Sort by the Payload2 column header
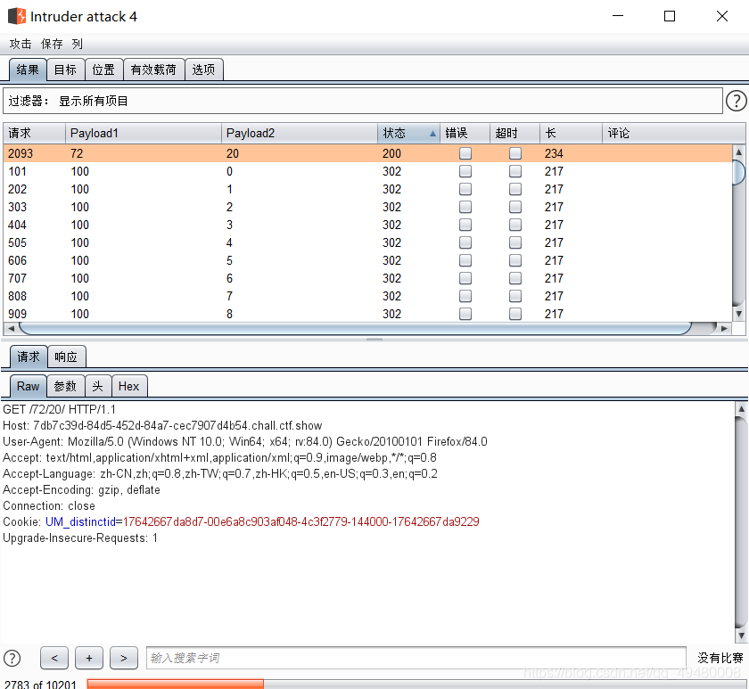The image size is (749, 689). 299,133
